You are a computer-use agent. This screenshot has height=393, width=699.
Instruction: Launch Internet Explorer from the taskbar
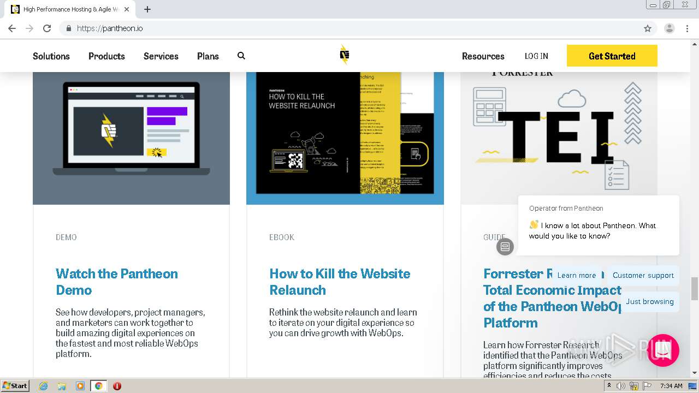(x=43, y=386)
